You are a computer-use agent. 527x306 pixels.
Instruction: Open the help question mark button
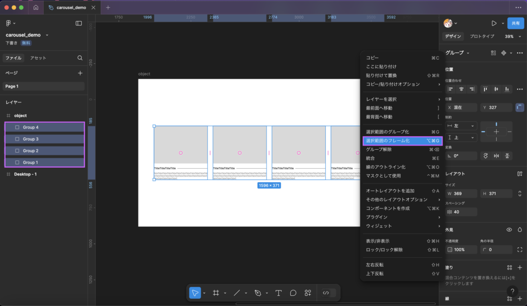(x=512, y=291)
